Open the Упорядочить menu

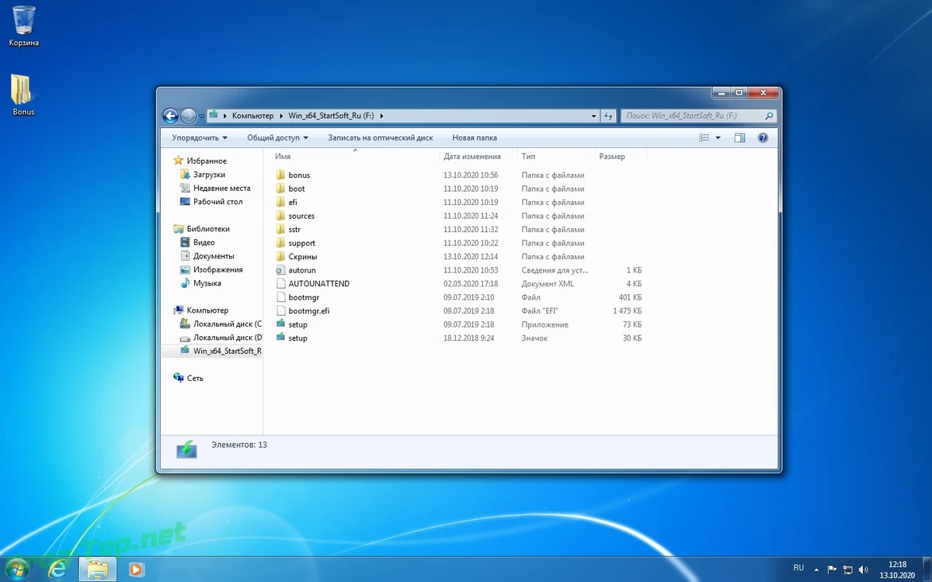pos(200,137)
